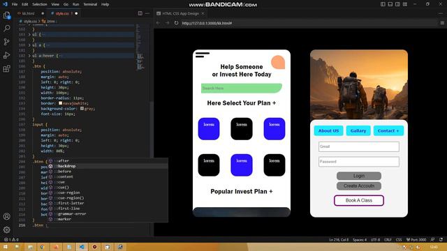Click the feedback icon in status bar
Viewport: 447px width, 251px height.
point(433,240)
